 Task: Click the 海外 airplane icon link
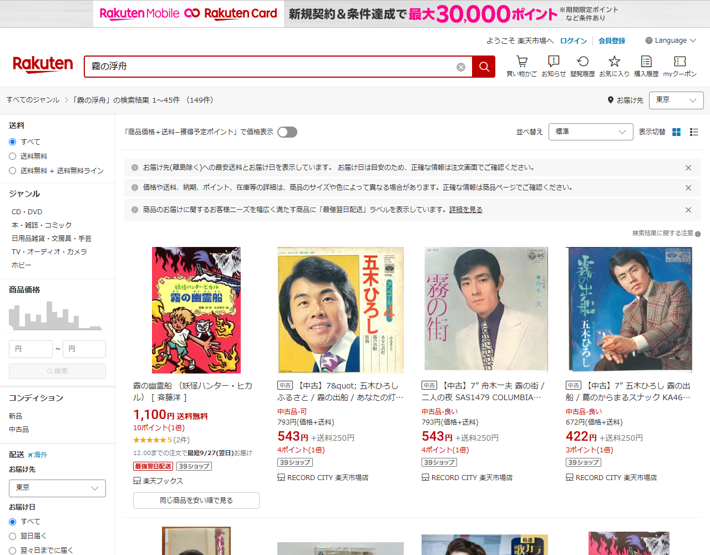click(x=37, y=455)
